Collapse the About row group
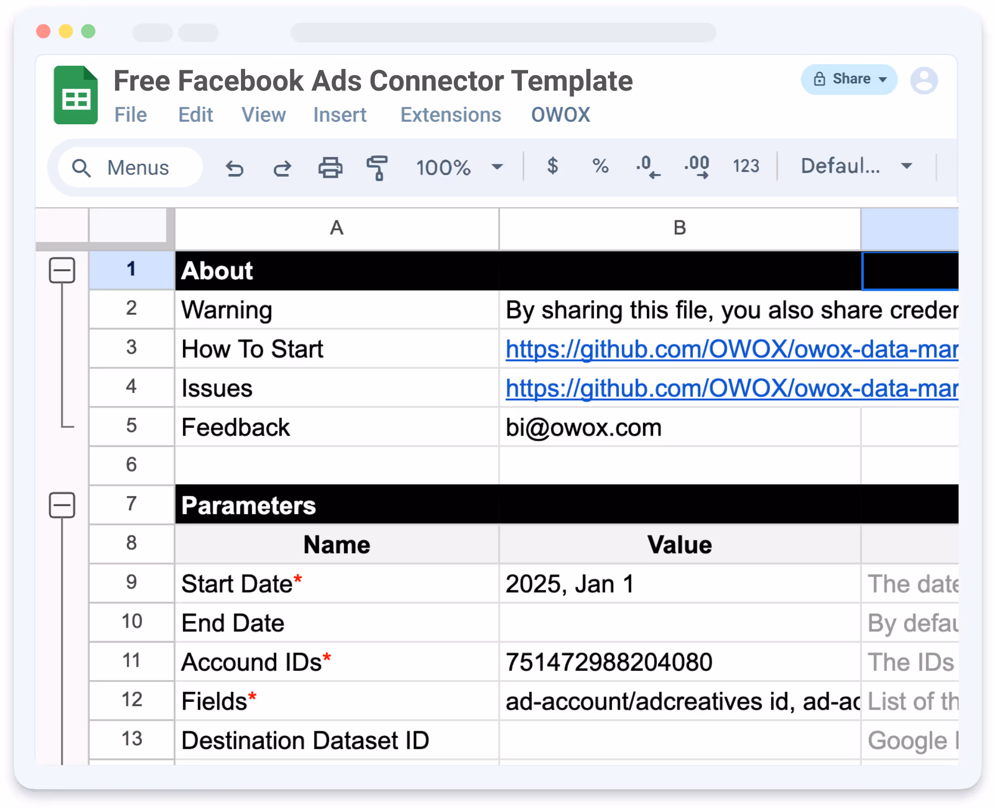This screenshot has width=995, height=809. (62, 270)
